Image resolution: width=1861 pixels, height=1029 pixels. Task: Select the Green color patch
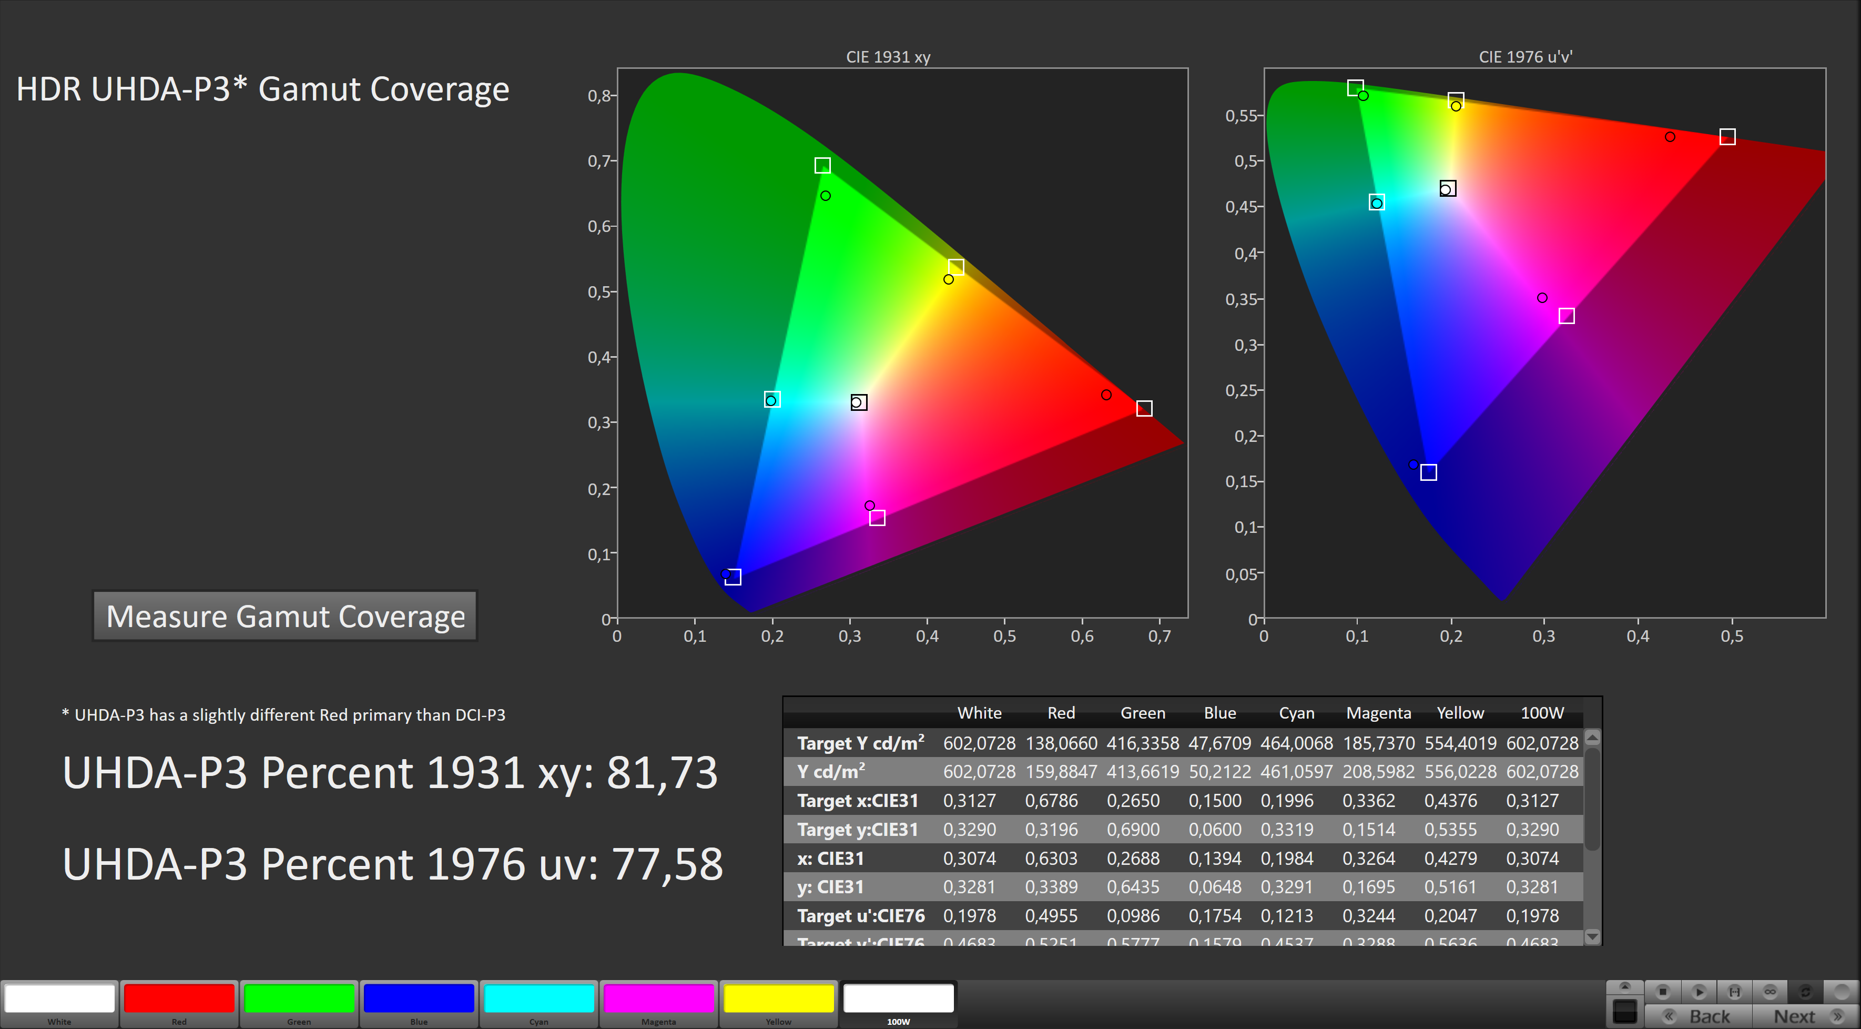point(299,1004)
